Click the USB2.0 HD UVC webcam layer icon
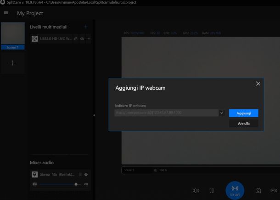Image resolution: width=280 pixels, height=200 pixels. (34, 38)
